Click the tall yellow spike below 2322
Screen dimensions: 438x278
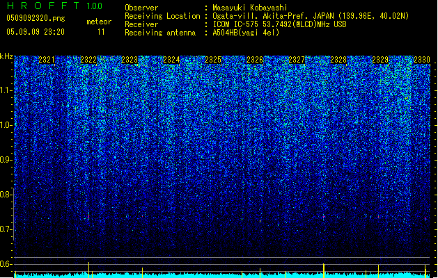(x=89, y=270)
